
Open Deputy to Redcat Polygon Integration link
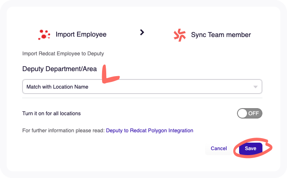(150, 131)
